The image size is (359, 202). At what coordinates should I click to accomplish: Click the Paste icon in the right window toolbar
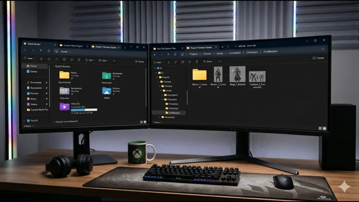tap(182, 61)
